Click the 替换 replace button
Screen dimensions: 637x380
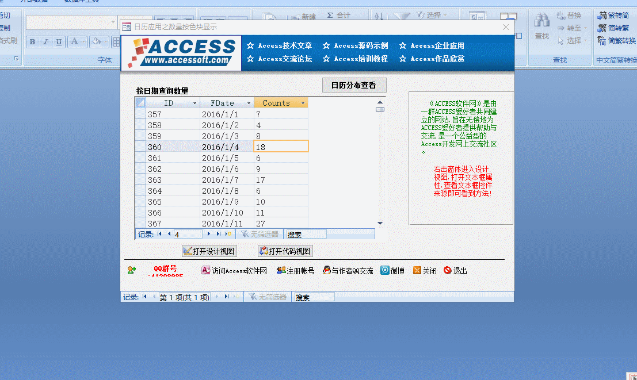tap(569, 16)
